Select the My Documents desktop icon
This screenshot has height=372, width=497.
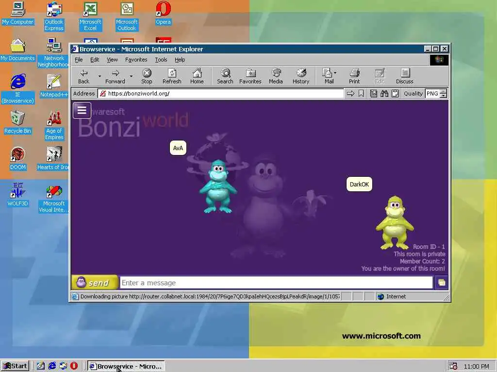[18, 50]
